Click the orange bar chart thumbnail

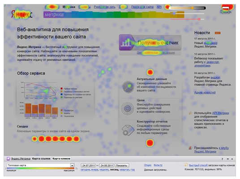[39, 110]
